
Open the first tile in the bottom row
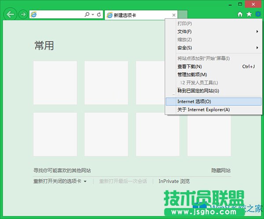55,134
